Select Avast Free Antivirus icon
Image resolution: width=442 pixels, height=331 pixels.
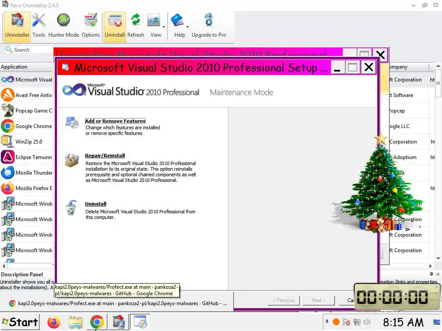[8, 95]
